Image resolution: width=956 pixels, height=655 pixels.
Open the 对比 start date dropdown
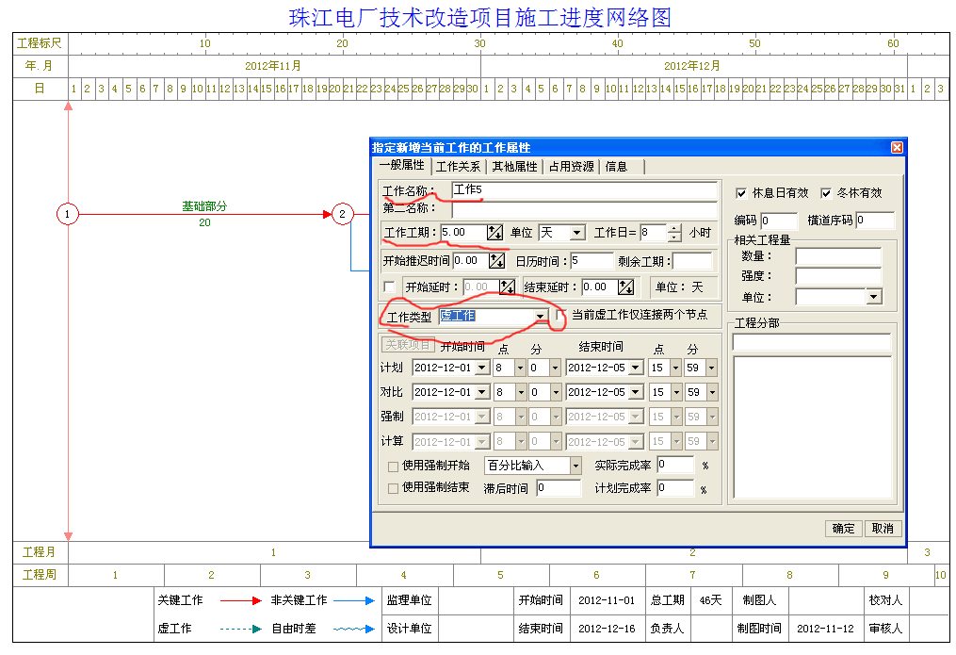(482, 392)
